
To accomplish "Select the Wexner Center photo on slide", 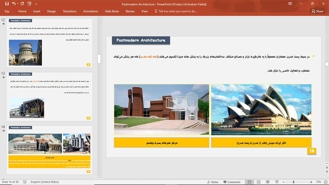I will pos(162,109).
